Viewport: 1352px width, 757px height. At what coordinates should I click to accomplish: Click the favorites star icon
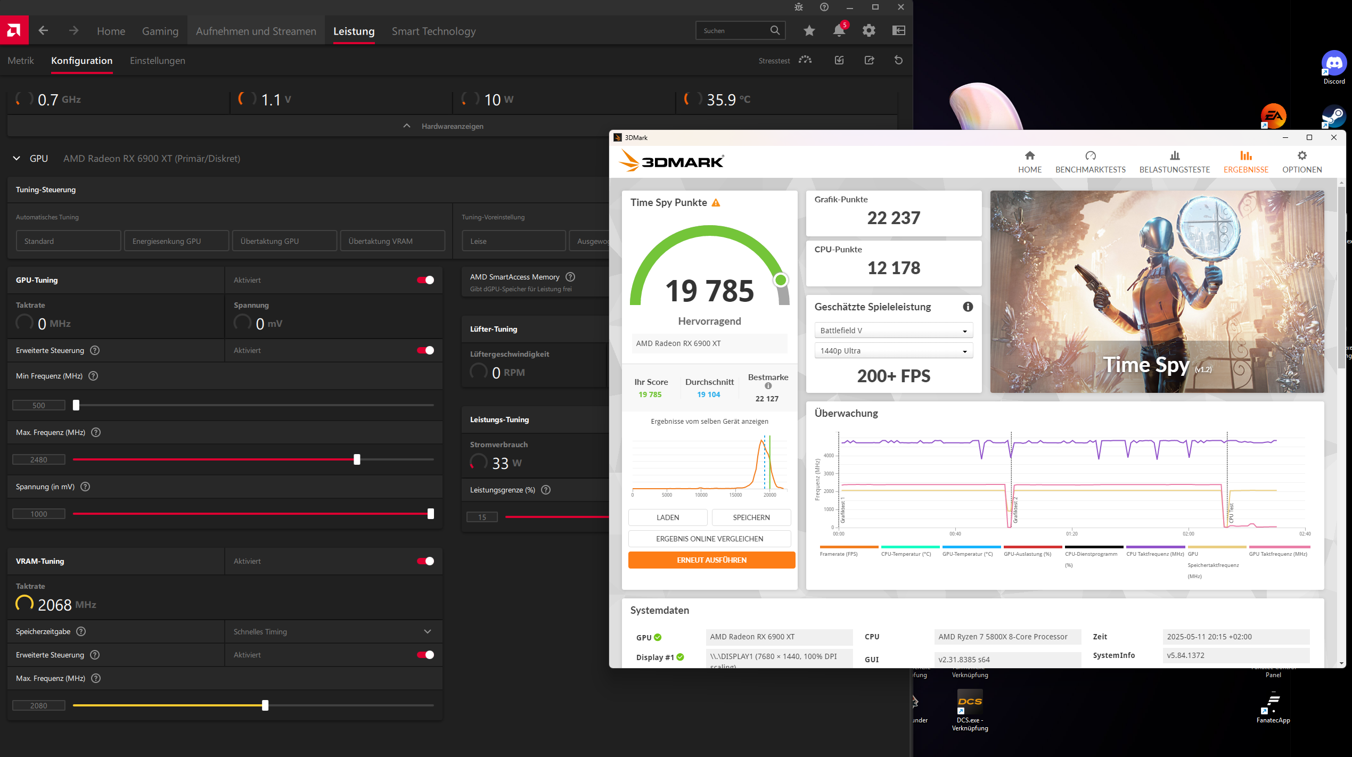tap(809, 31)
